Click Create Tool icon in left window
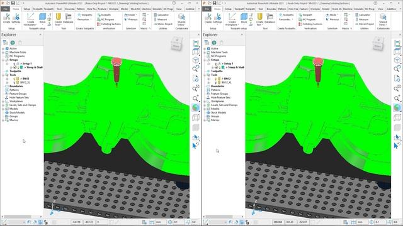Screen dimensions: 403x226 tap(59, 19)
